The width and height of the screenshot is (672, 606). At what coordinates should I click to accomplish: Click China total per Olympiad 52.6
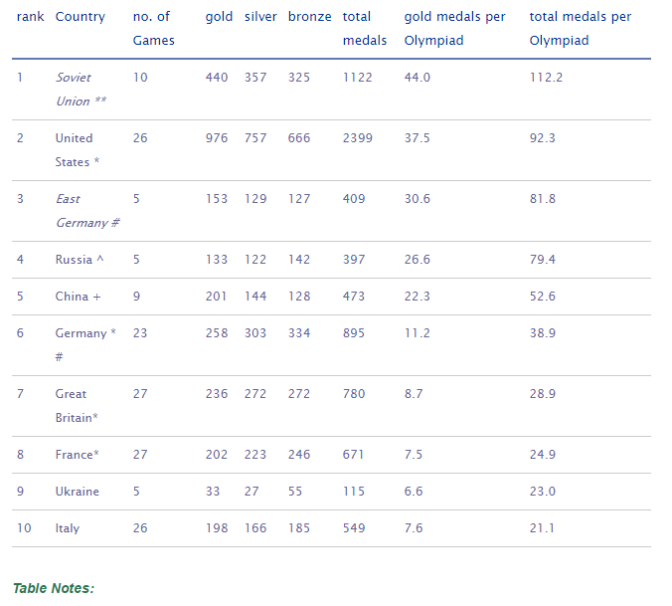pos(542,297)
